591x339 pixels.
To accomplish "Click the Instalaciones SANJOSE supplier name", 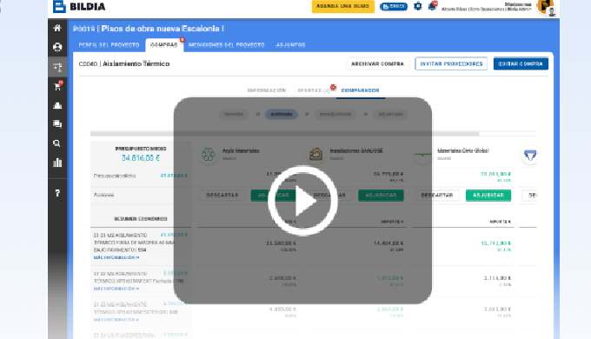I will [x=356, y=150].
